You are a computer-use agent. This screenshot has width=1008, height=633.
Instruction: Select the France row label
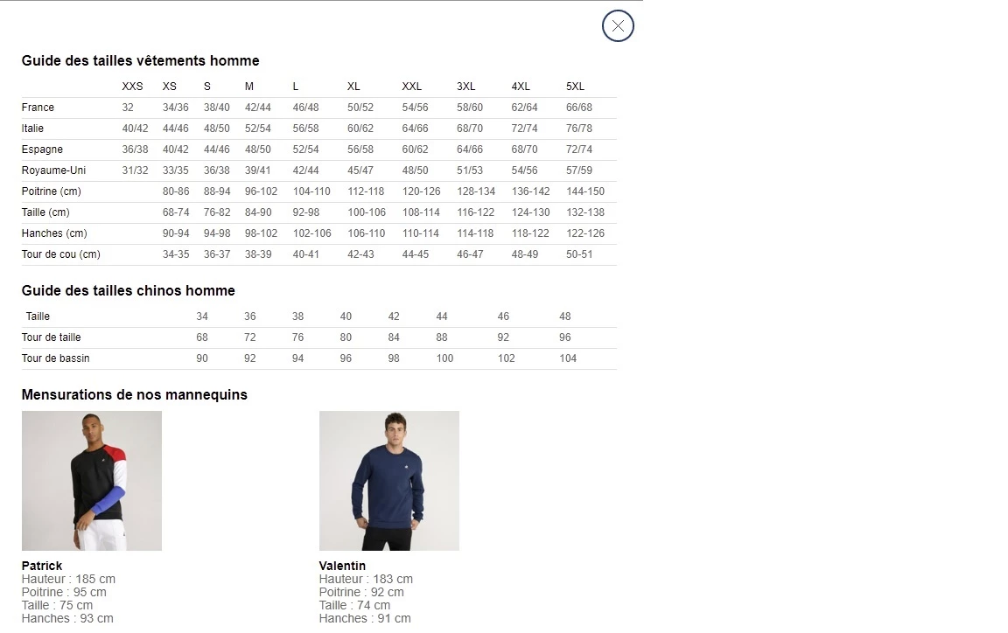38,108
